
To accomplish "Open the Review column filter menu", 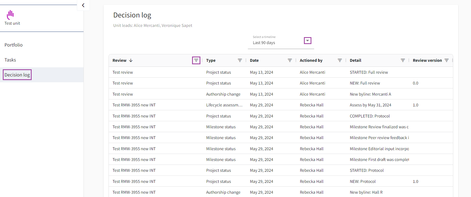I will [196, 60].
